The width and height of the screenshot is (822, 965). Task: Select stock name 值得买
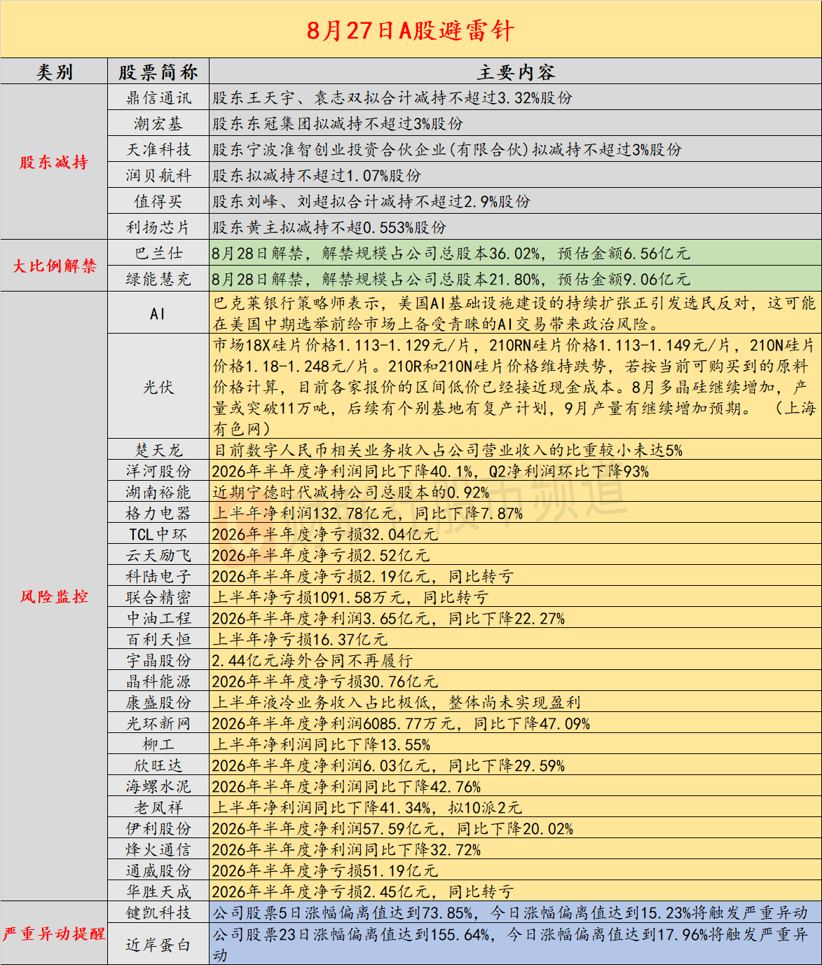[158, 202]
